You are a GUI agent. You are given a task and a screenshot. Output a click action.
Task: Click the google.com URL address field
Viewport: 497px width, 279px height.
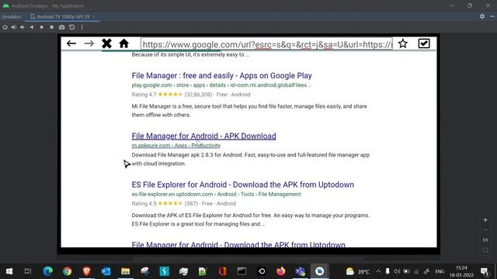click(266, 44)
